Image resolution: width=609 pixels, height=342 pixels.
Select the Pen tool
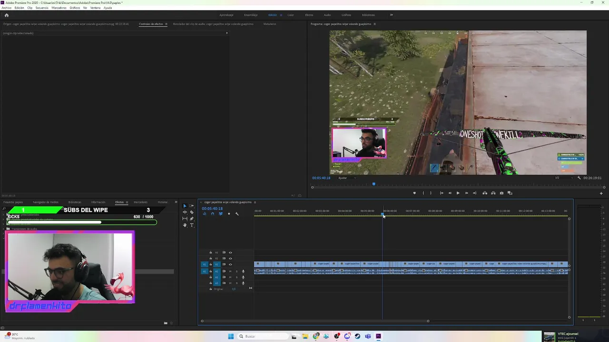pyautogui.click(x=192, y=218)
